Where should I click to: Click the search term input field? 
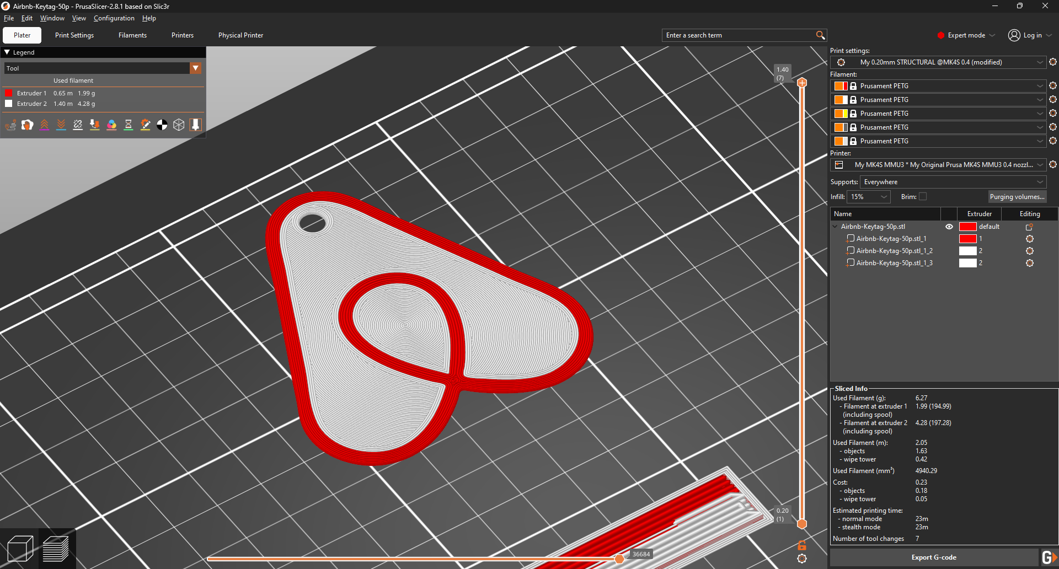coord(739,35)
